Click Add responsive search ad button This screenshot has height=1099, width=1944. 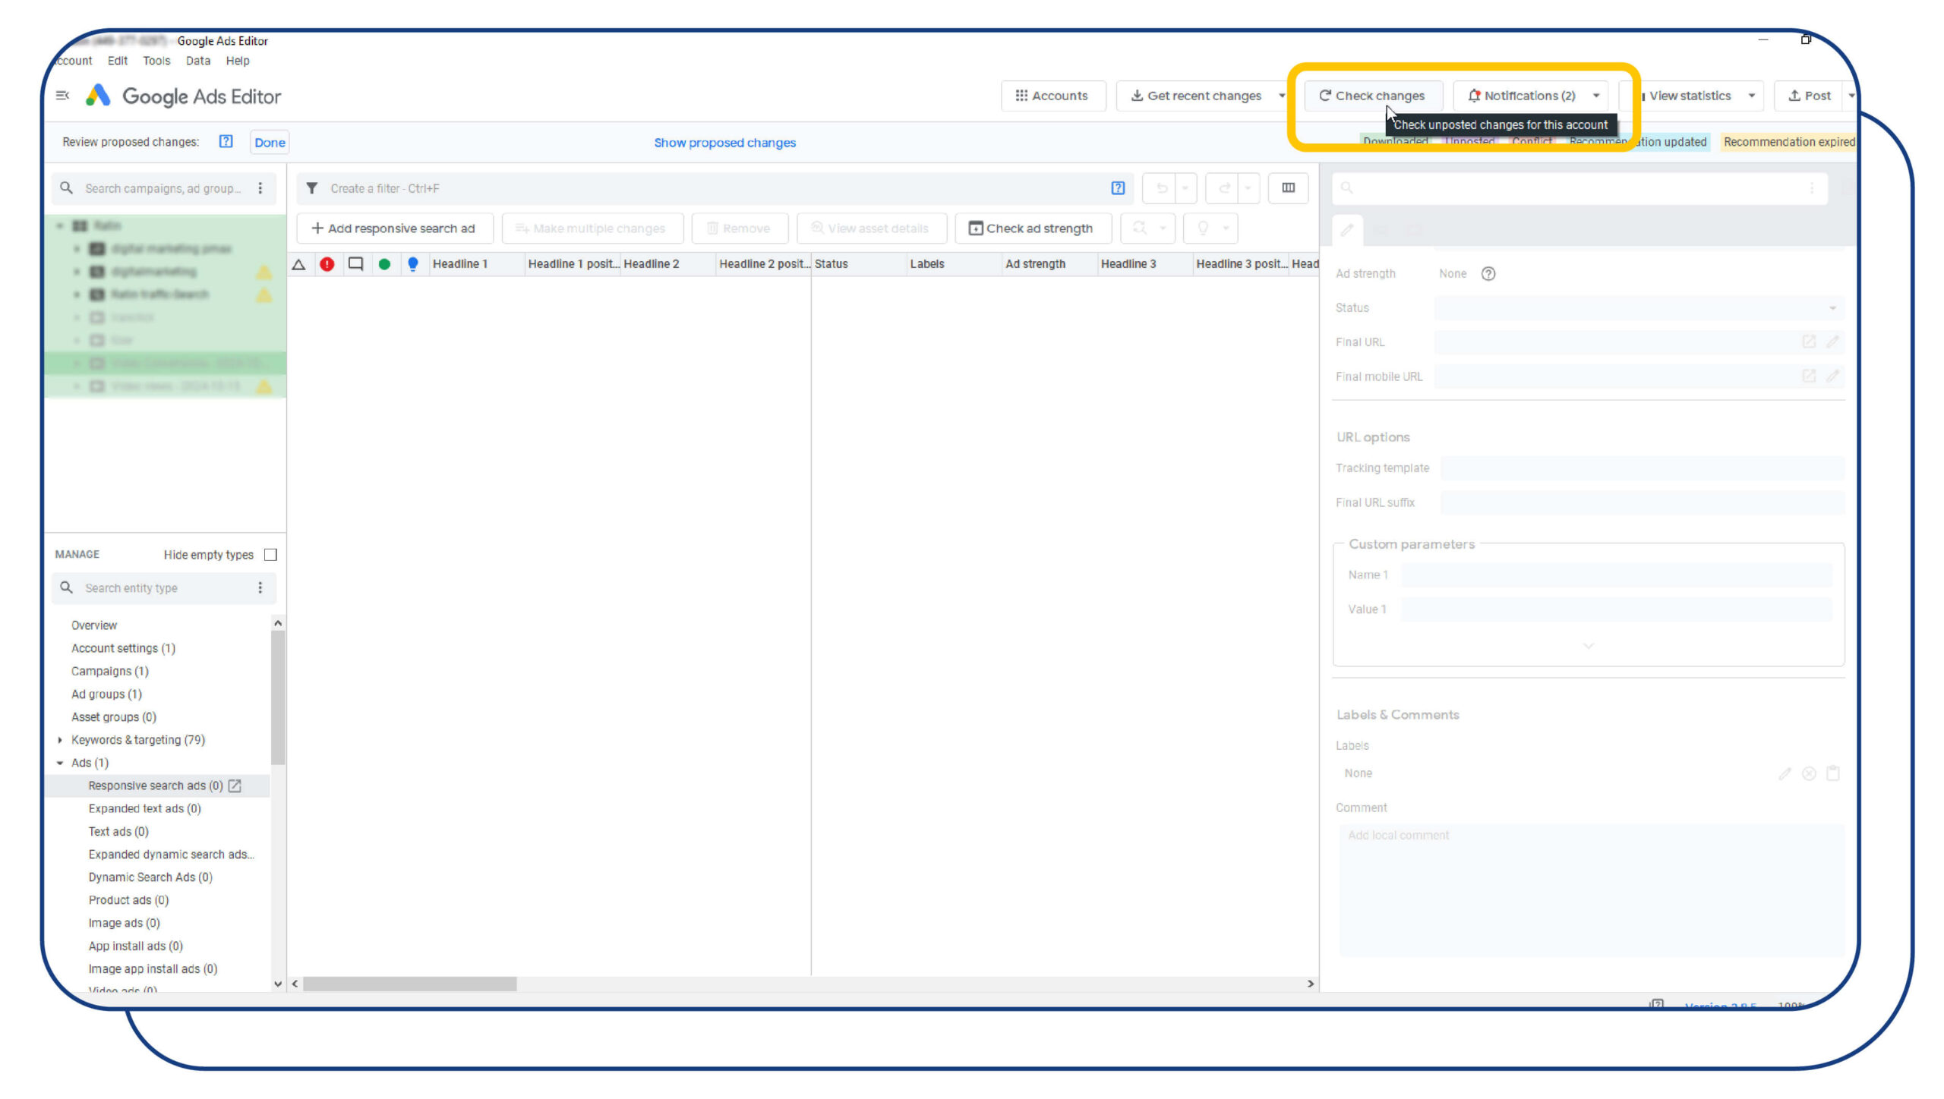coord(394,228)
